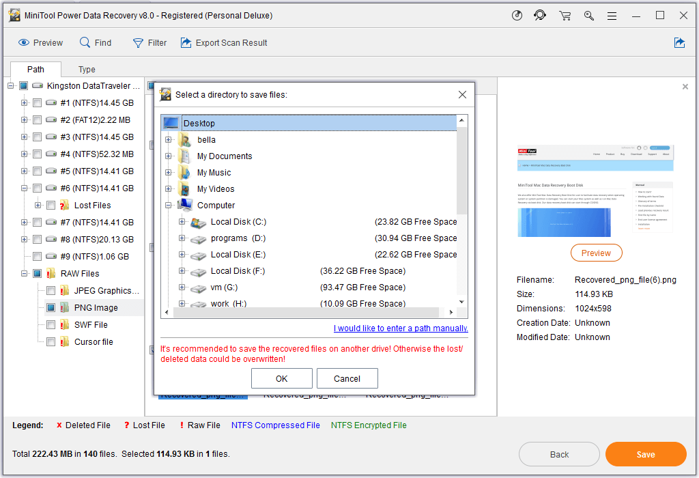699x478 pixels.
Task: Click Export Scan Result
Action: [224, 43]
